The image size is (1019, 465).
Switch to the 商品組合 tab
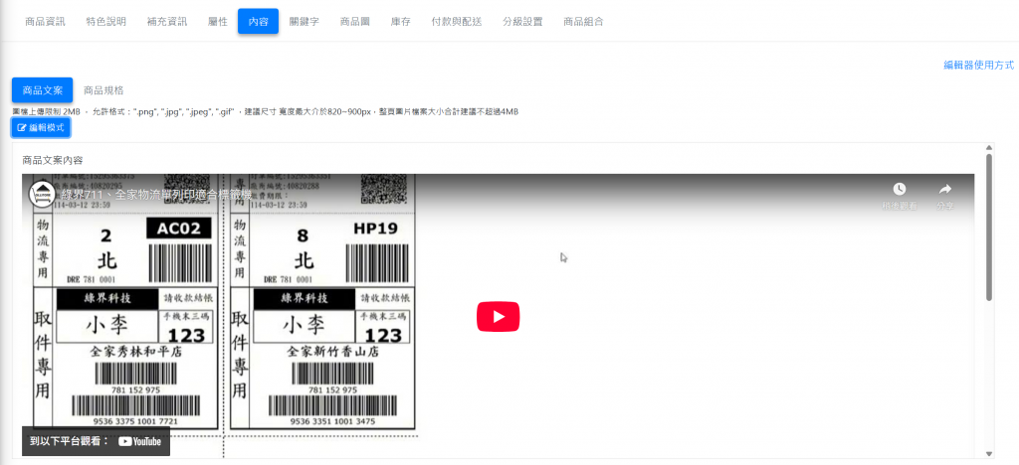coord(583,21)
